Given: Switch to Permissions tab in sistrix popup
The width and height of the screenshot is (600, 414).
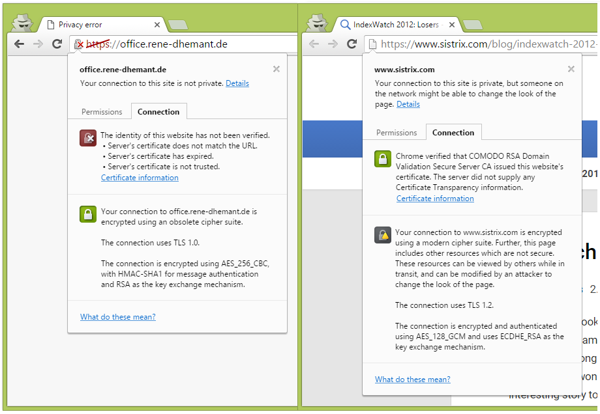Looking at the screenshot, I should (397, 133).
